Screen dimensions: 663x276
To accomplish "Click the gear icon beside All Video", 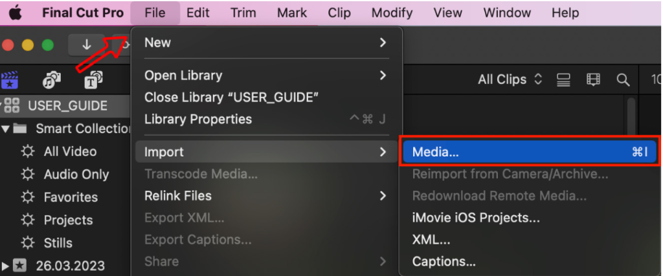I will [27, 151].
